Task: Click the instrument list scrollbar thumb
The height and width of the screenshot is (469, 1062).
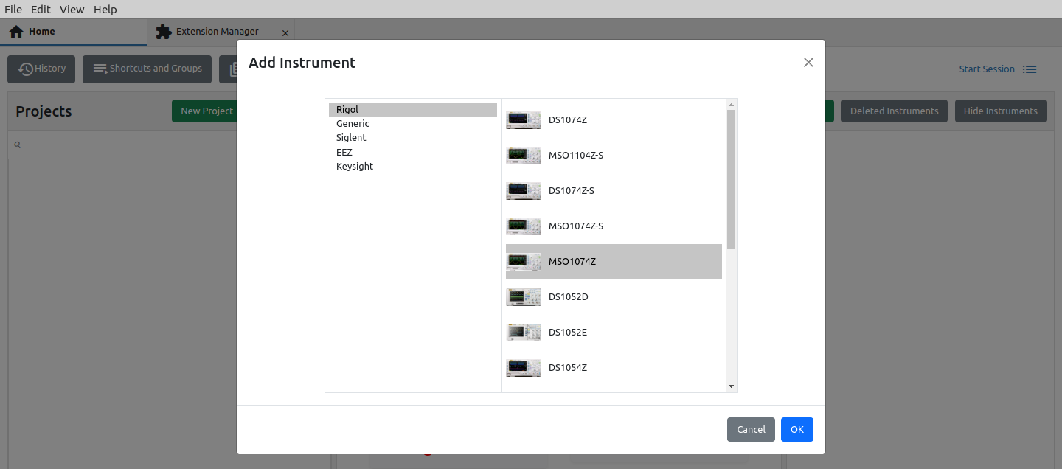Action: (731, 178)
